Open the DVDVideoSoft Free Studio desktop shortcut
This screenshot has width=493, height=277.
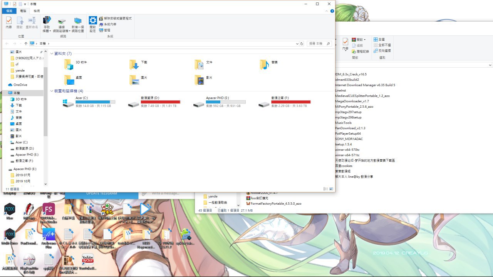[49, 213]
